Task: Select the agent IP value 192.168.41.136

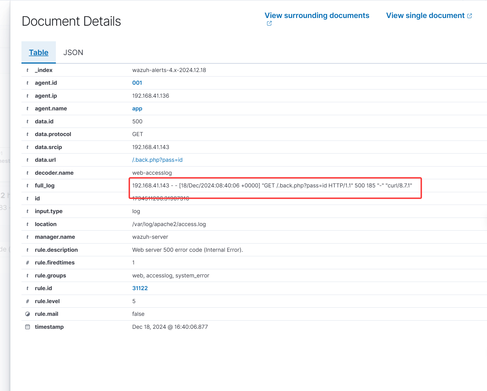Action: (150, 96)
